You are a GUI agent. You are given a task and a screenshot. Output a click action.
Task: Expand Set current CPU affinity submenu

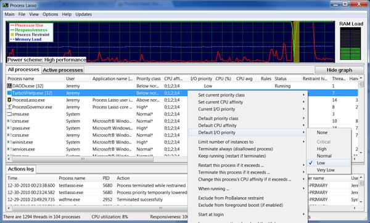[248, 102]
